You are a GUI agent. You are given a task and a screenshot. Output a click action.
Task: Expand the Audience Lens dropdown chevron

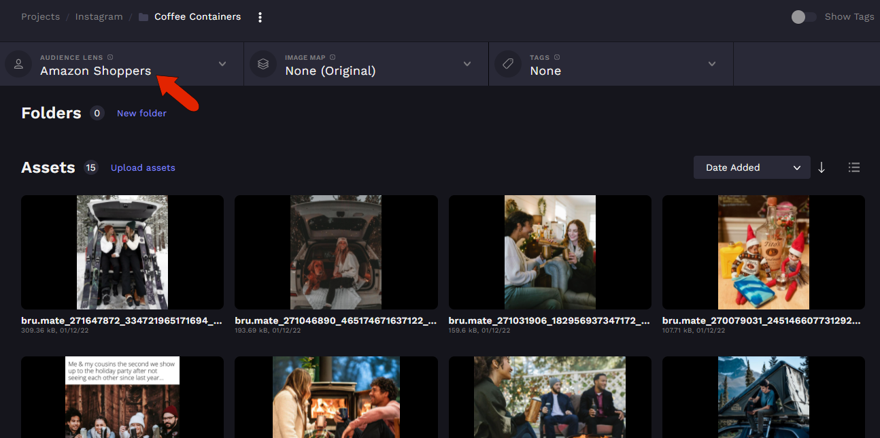point(222,64)
